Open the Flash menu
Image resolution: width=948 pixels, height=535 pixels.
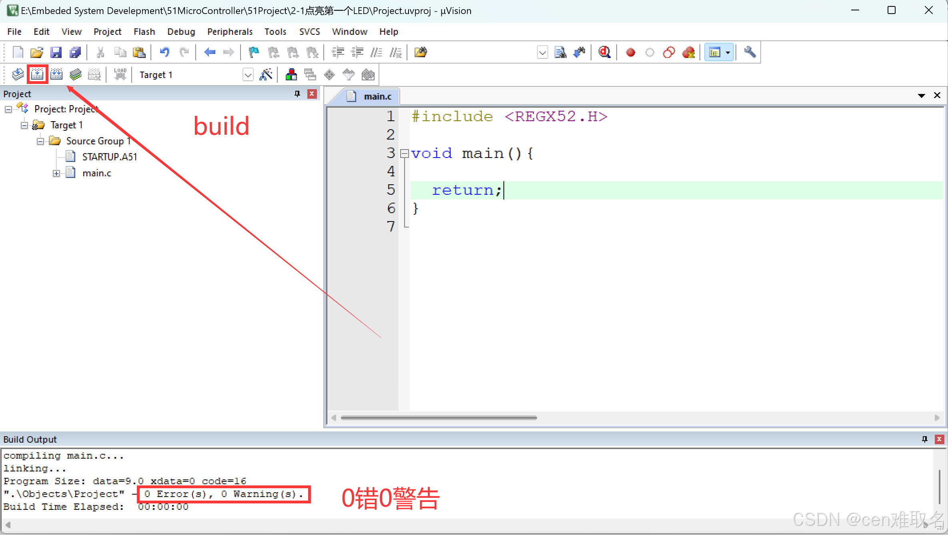pos(144,32)
